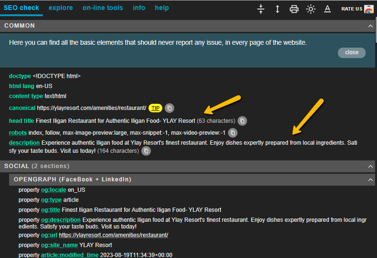Copy the head title text
377x258 pixels.
tap(242, 121)
